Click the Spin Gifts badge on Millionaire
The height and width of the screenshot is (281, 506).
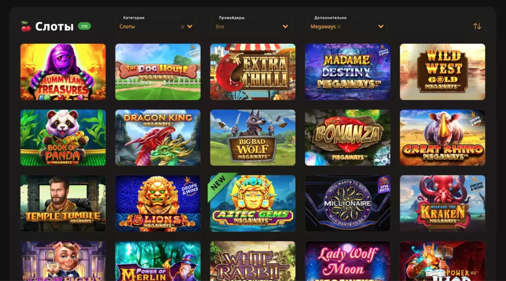(384, 185)
